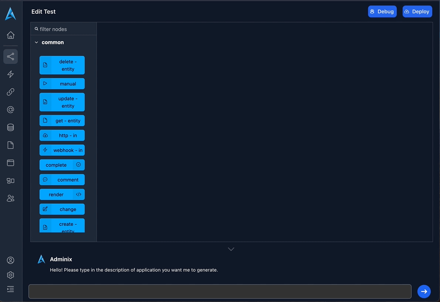Open the chain link connections icon
Screen dimensions: 440x302
pos(11,92)
